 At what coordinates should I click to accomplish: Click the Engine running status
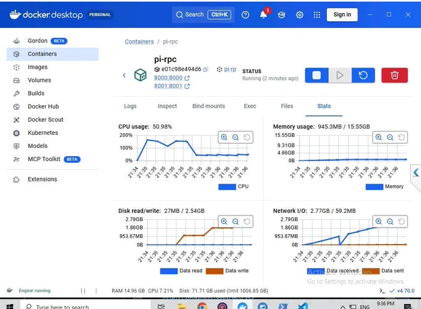coord(35,291)
